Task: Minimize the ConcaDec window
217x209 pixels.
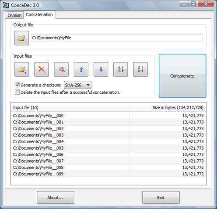Action: coord(184,3)
